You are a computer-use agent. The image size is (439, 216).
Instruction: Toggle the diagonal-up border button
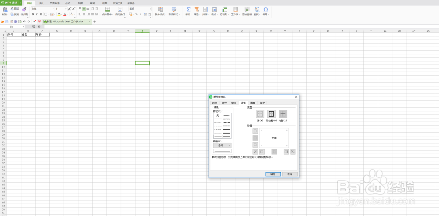click(255, 152)
